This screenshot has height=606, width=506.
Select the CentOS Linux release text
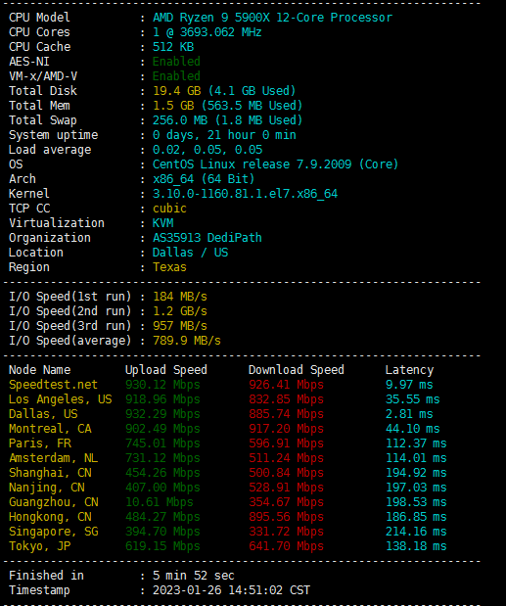coord(275,164)
